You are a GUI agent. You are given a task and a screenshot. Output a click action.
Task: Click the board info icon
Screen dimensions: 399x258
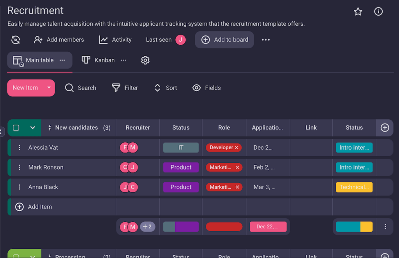coord(378,11)
